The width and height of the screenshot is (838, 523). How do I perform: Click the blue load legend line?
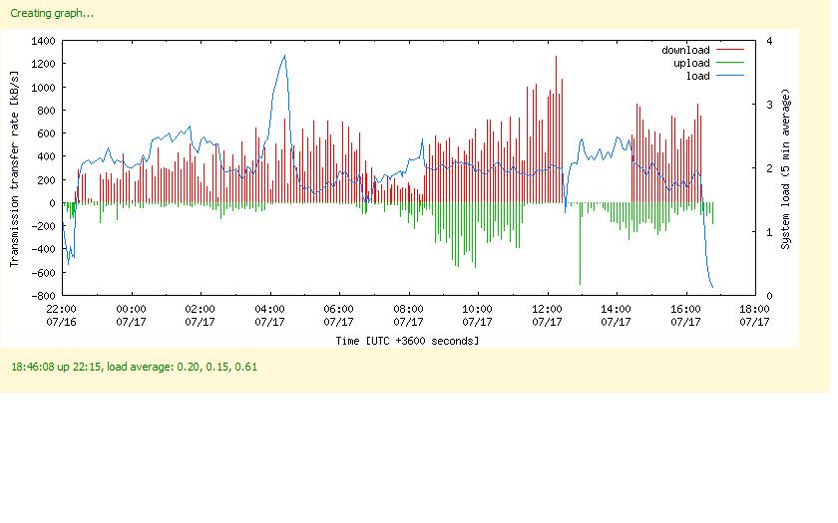(729, 76)
